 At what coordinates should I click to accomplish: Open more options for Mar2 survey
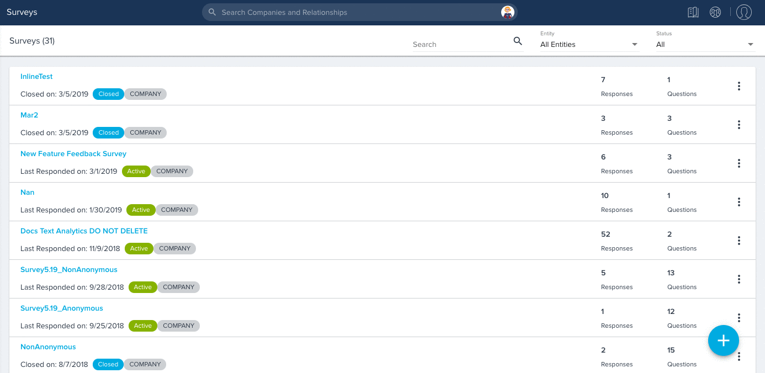click(x=739, y=125)
